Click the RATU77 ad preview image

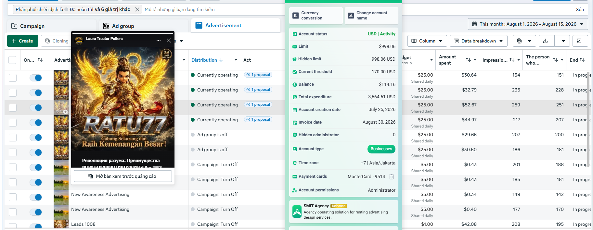click(x=123, y=100)
